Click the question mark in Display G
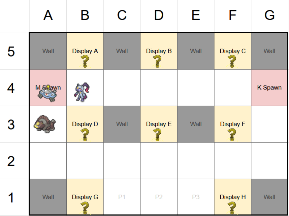This screenshot has height=216, width=289. 85,207
